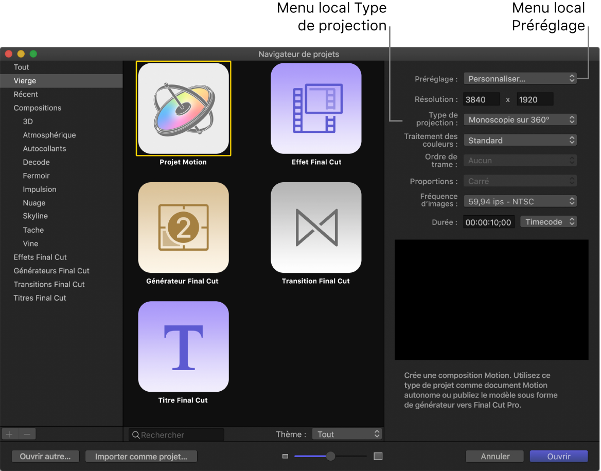
Task: Click the Annuler button
Action: click(x=494, y=456)
